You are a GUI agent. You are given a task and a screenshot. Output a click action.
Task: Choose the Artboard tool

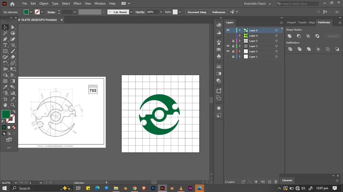click(5, 99)
